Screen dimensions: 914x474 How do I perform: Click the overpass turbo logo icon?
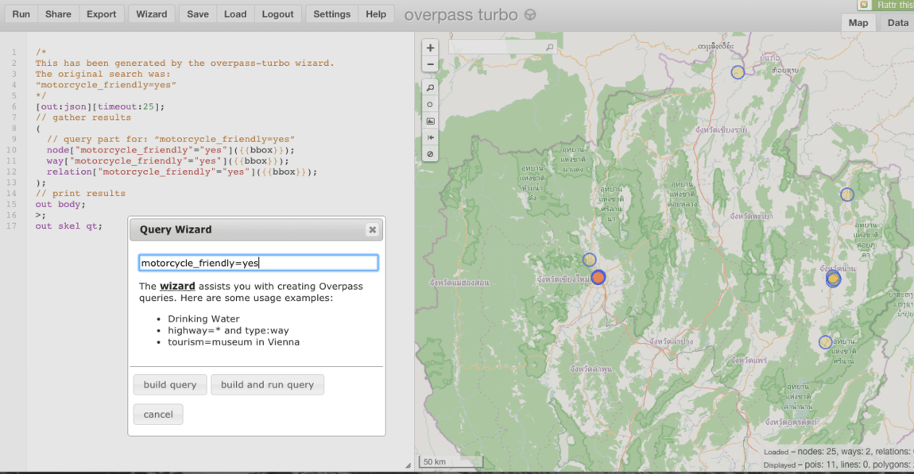530,14
